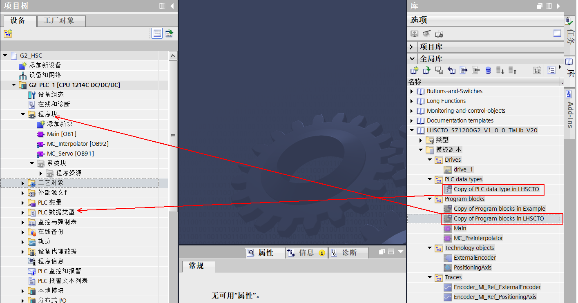Select Copy of PLC data type in LHSCTO

coord(496,189)
